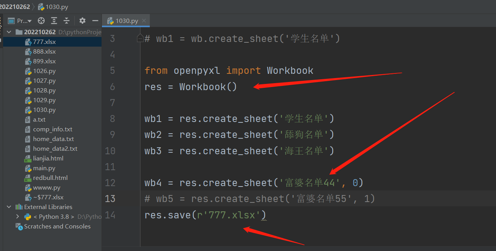This screenshot has width=496, height=251.
Task: Select redbull.html in project tree
Action: (50, 178)
